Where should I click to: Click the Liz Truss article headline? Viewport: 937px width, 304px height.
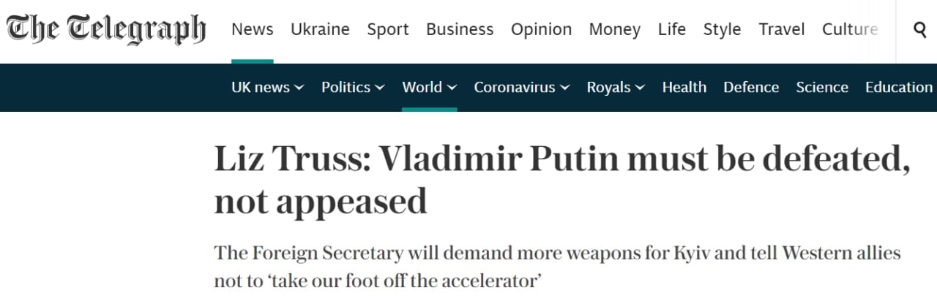coord(561,180)
